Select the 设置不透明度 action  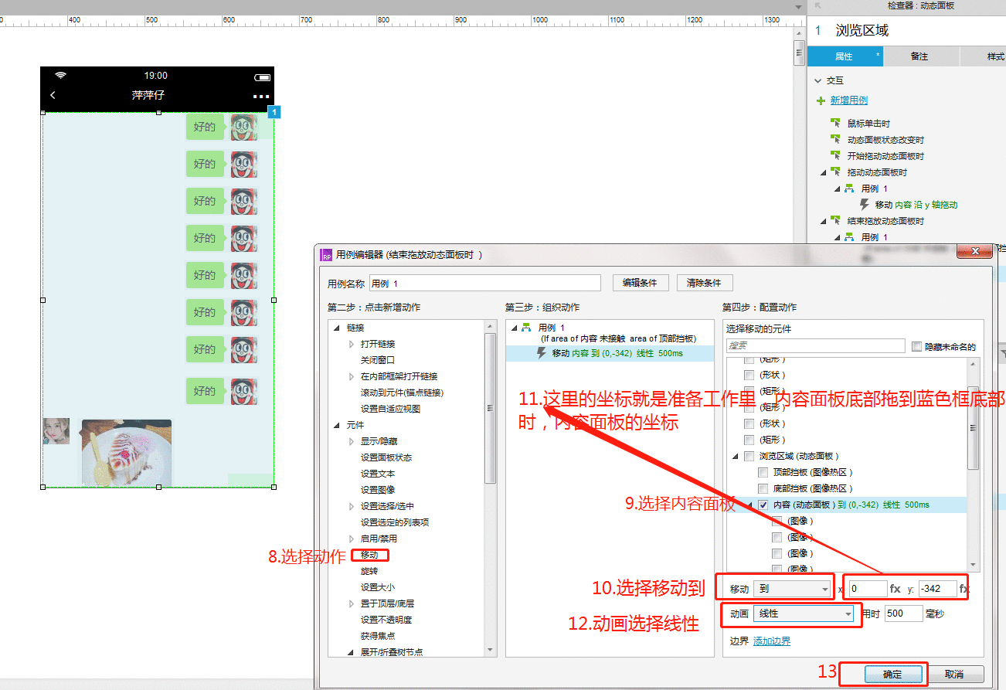(x=386, y=620)
